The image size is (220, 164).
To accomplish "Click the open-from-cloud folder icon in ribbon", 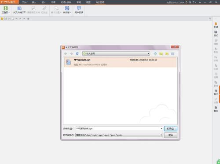I will (x=19, y=8).
